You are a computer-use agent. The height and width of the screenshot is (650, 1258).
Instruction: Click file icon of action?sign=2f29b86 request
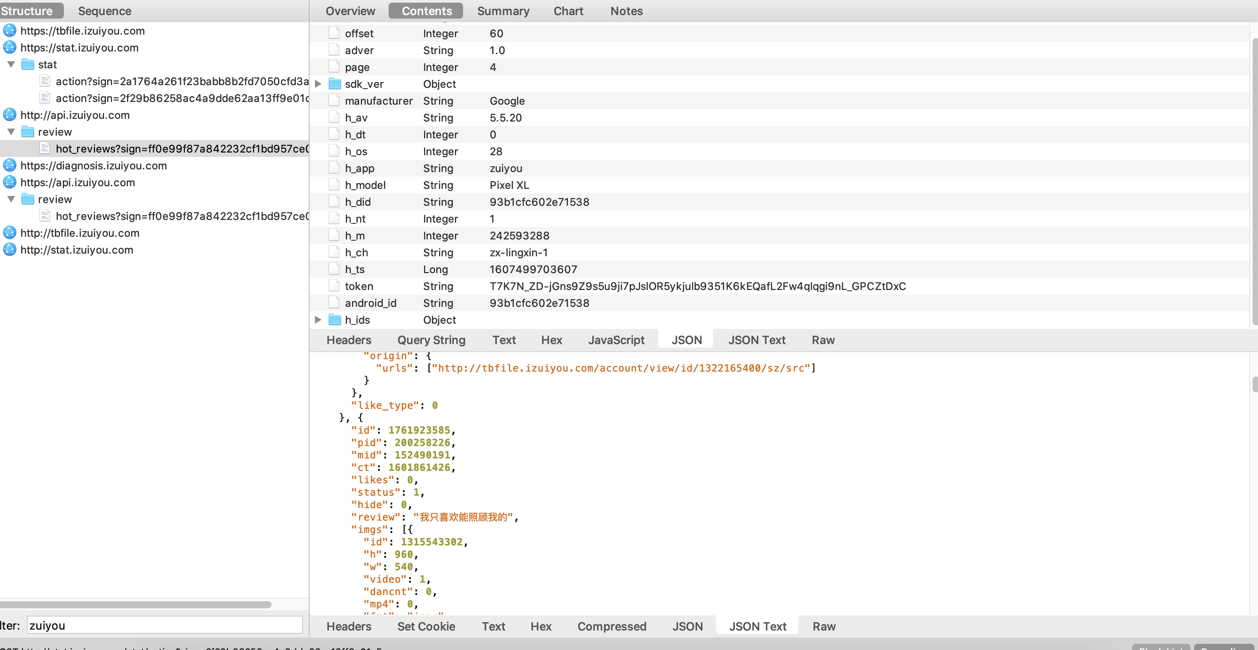click(x=45, y=98)
